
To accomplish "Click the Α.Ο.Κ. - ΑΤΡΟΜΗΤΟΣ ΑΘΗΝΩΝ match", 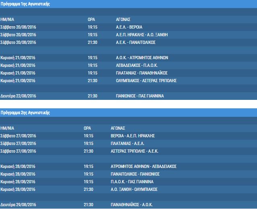I will (139, 58).
